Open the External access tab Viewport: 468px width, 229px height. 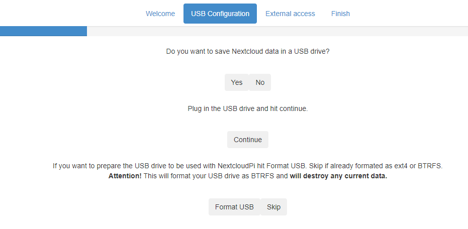(290, 14)
